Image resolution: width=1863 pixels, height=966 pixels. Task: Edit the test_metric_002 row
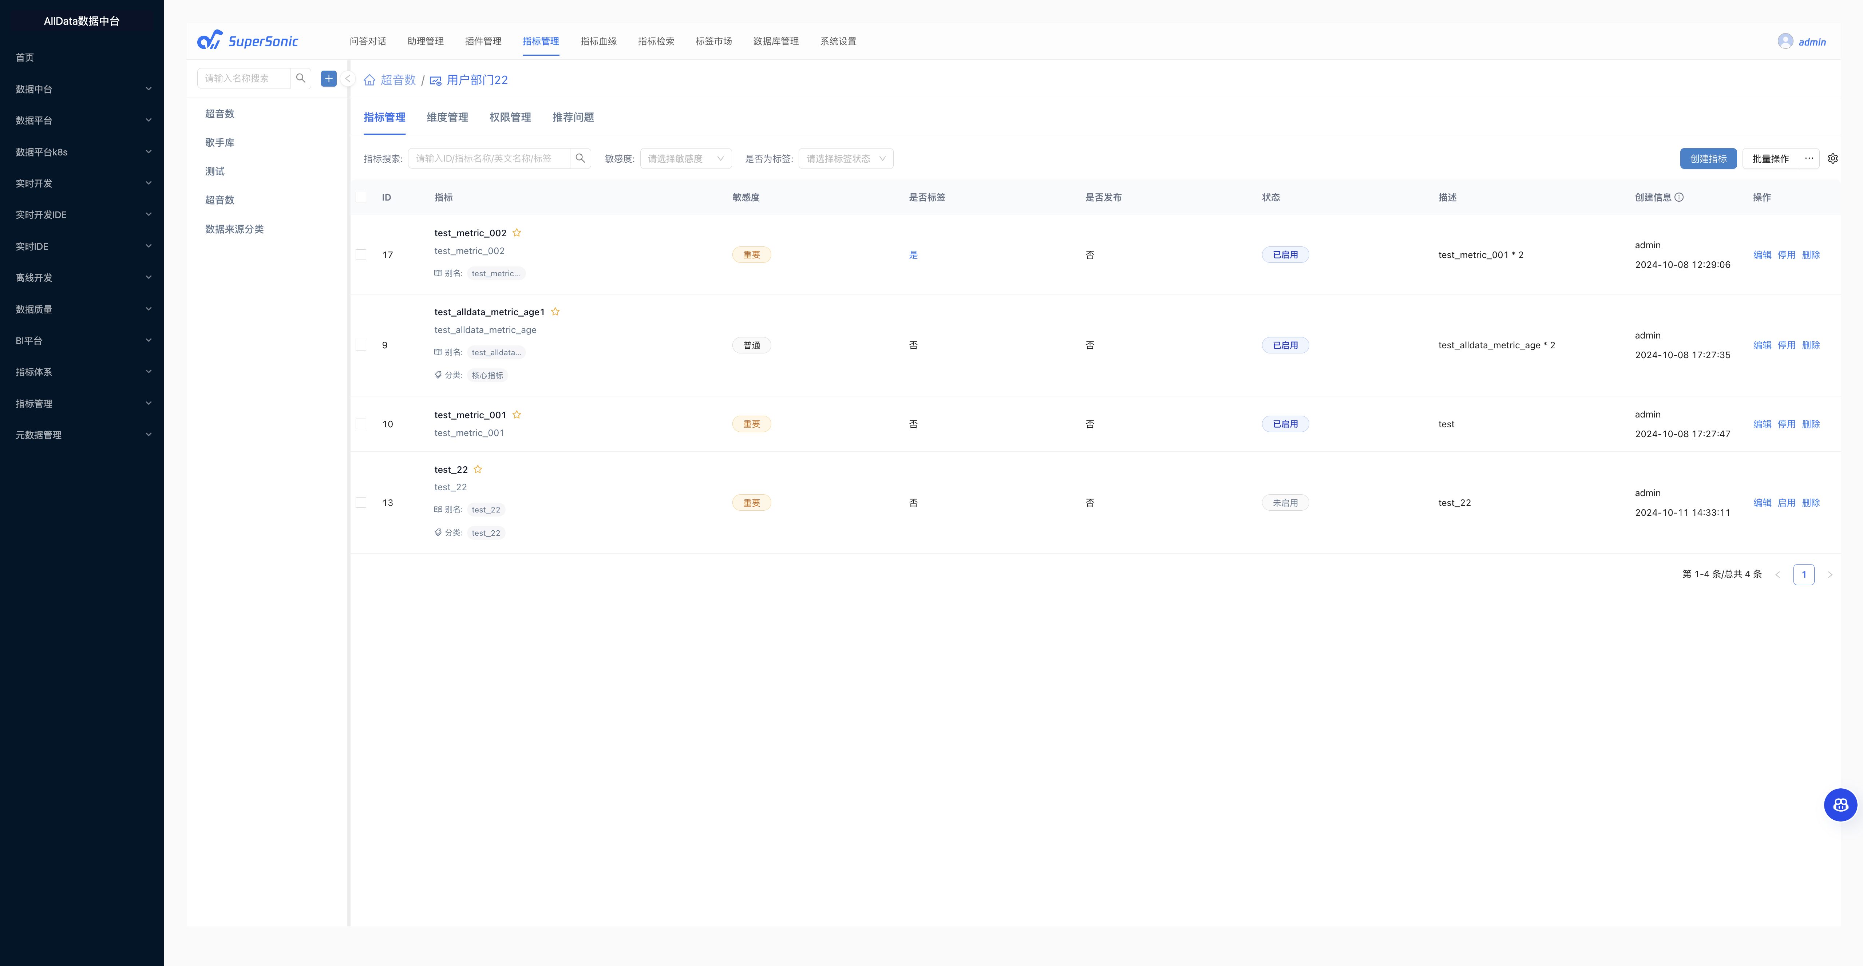1763,254
